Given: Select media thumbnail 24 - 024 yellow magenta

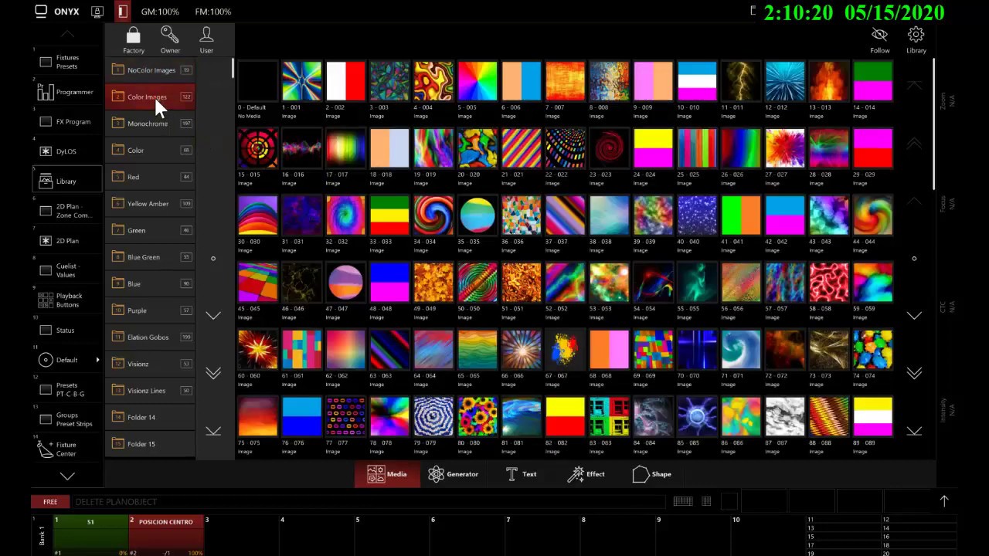Looking at the screenshot, I should pyautogui.click(x=653, y=148).
